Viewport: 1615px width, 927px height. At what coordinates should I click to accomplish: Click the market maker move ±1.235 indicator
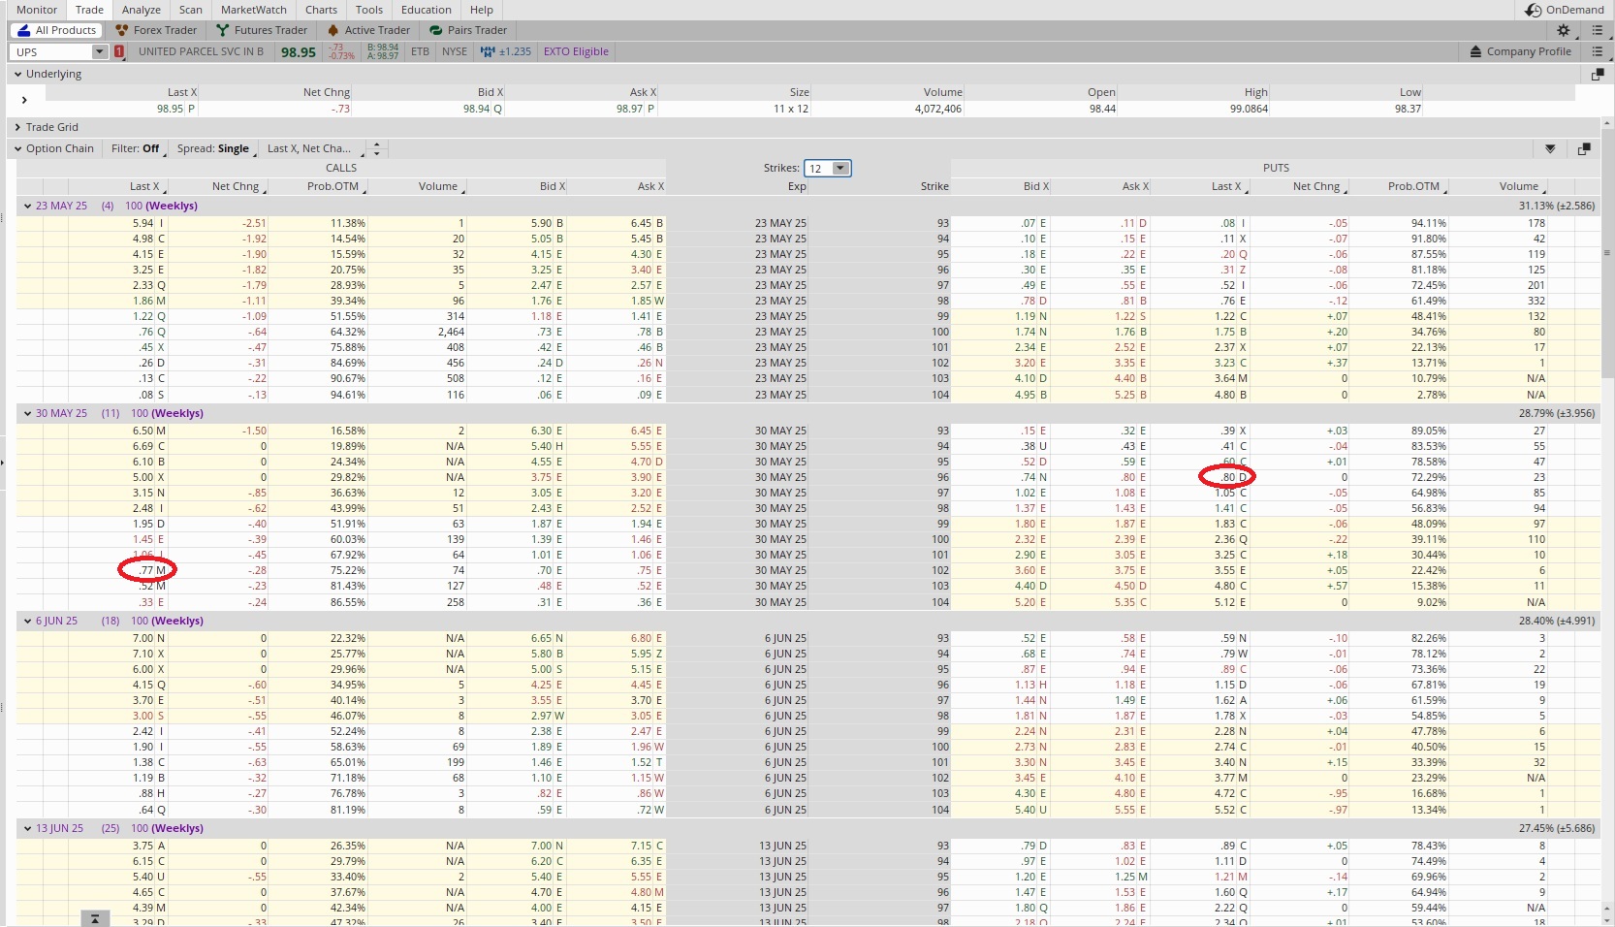[506, 51]
